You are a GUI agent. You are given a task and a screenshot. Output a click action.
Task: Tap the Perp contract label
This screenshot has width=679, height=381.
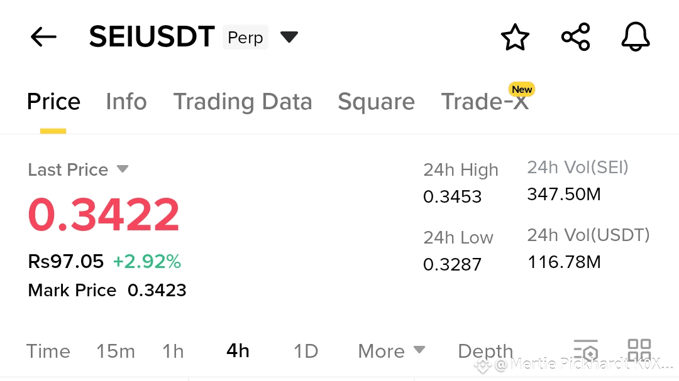[246, 37]
